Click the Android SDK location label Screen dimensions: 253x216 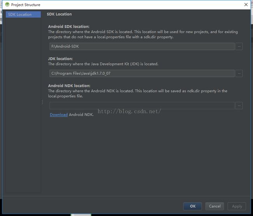point(69,27)
